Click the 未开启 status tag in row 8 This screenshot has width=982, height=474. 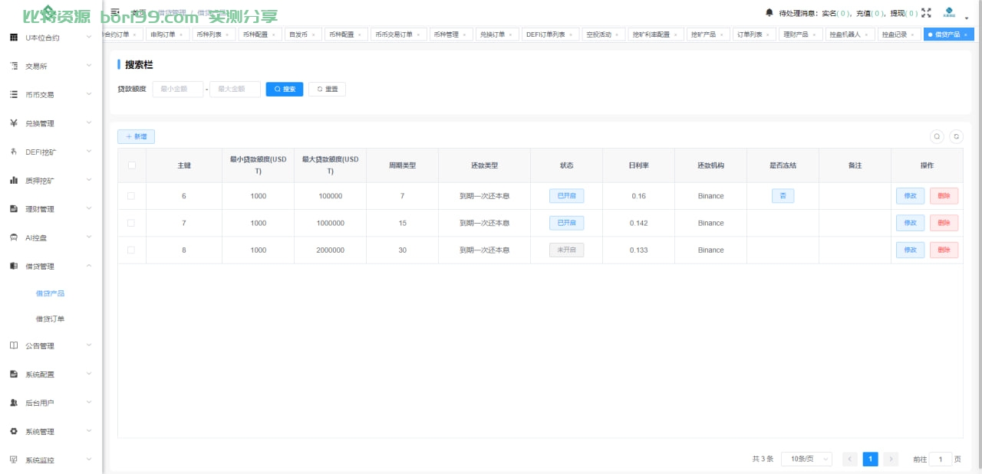click(x=566, y=250)
